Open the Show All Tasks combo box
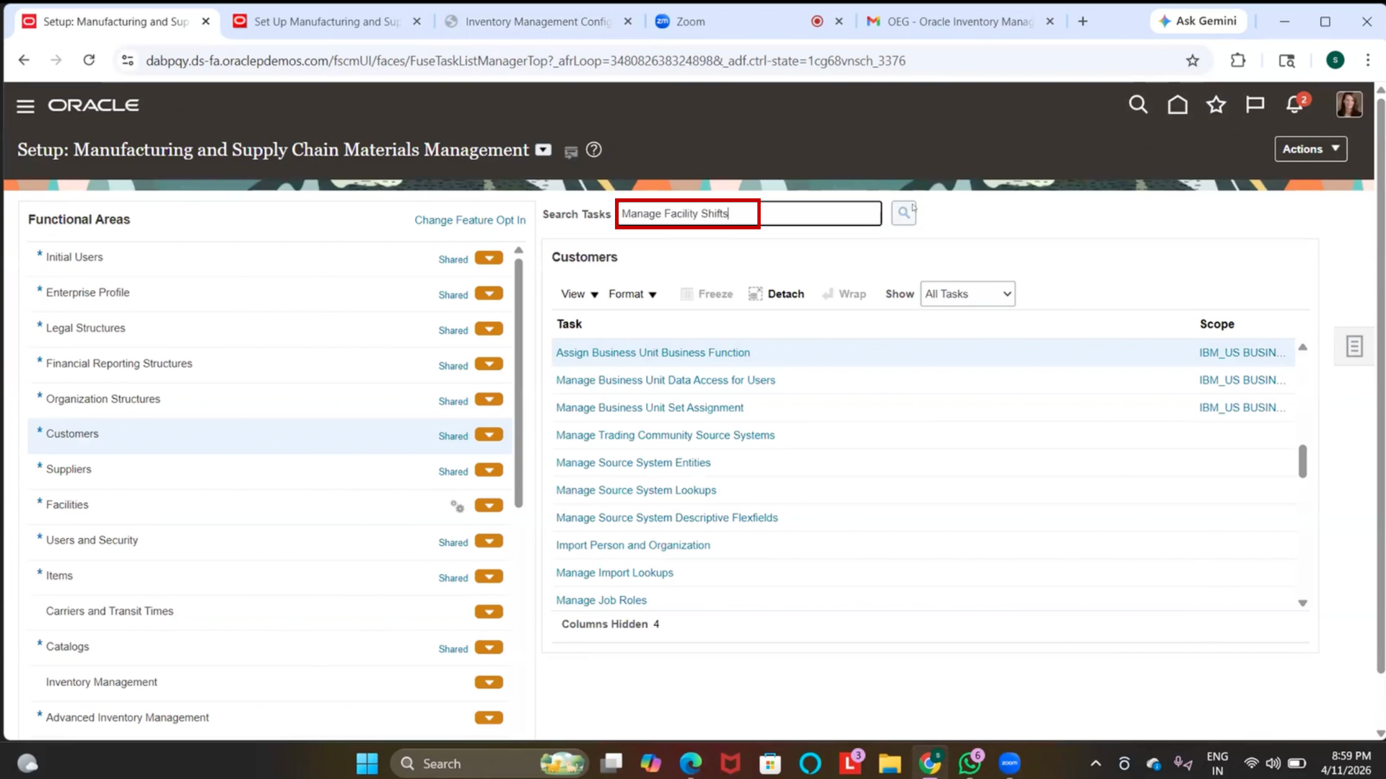Viewport: 1386px width, 779px height. click(967, 294)
